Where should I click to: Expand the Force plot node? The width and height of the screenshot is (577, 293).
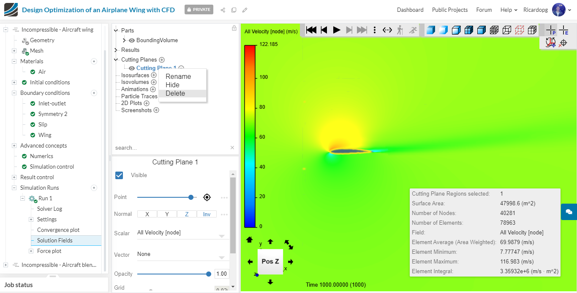[x=31, y=251]
